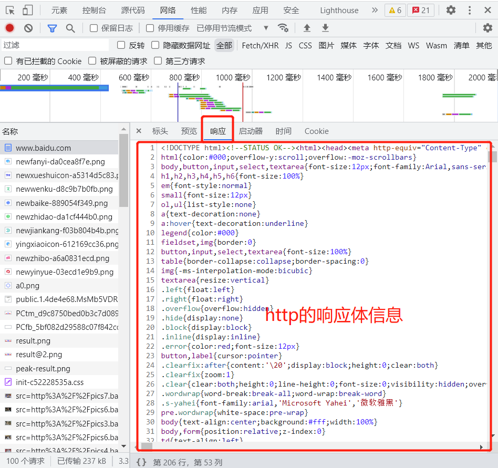
Task: Show more DevTools tabs with chevrons
Action: (x=375, y=10)
